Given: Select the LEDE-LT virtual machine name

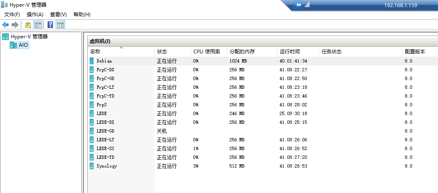Looking at the screenshot, I should coord(105,140).
